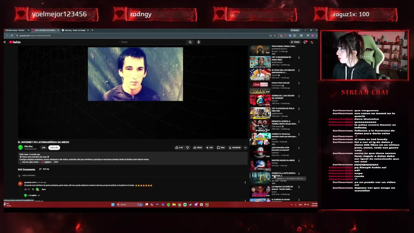Expand the '14 replies' thread
The width and height of the screenshot is (414, 233).
pos(32,195)
